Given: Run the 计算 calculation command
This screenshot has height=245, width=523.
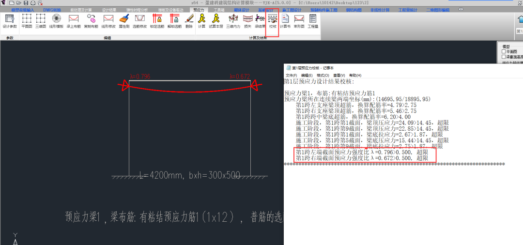Looking at the screenshot, I should click(202, 21).
